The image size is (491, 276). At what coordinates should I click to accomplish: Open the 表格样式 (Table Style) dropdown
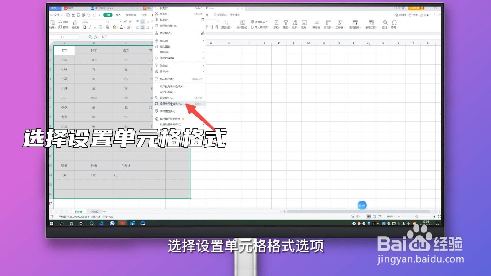(x=259, y=22)
